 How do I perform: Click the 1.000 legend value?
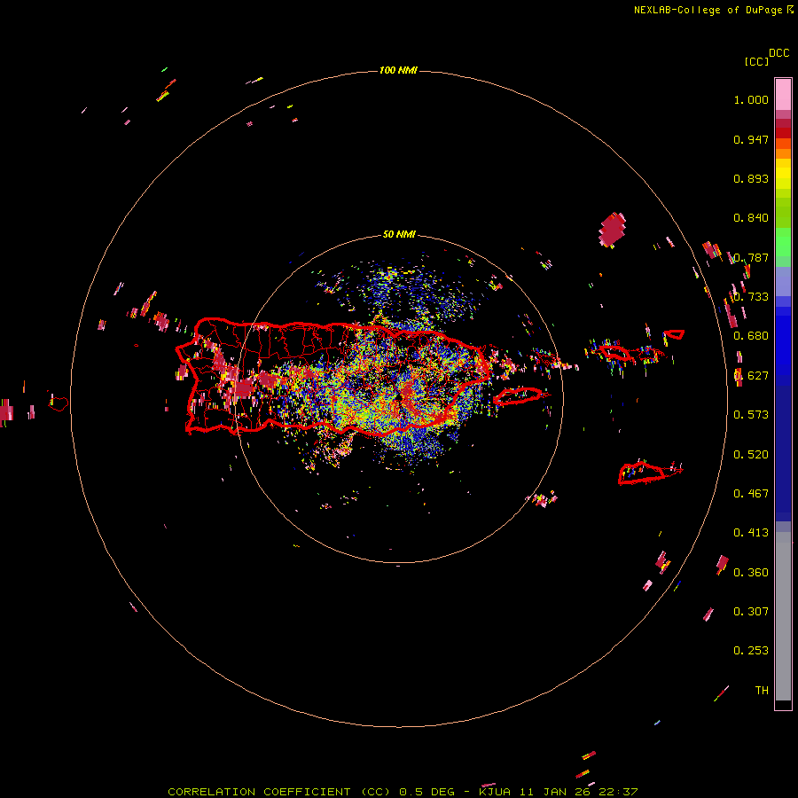[751, 99]
